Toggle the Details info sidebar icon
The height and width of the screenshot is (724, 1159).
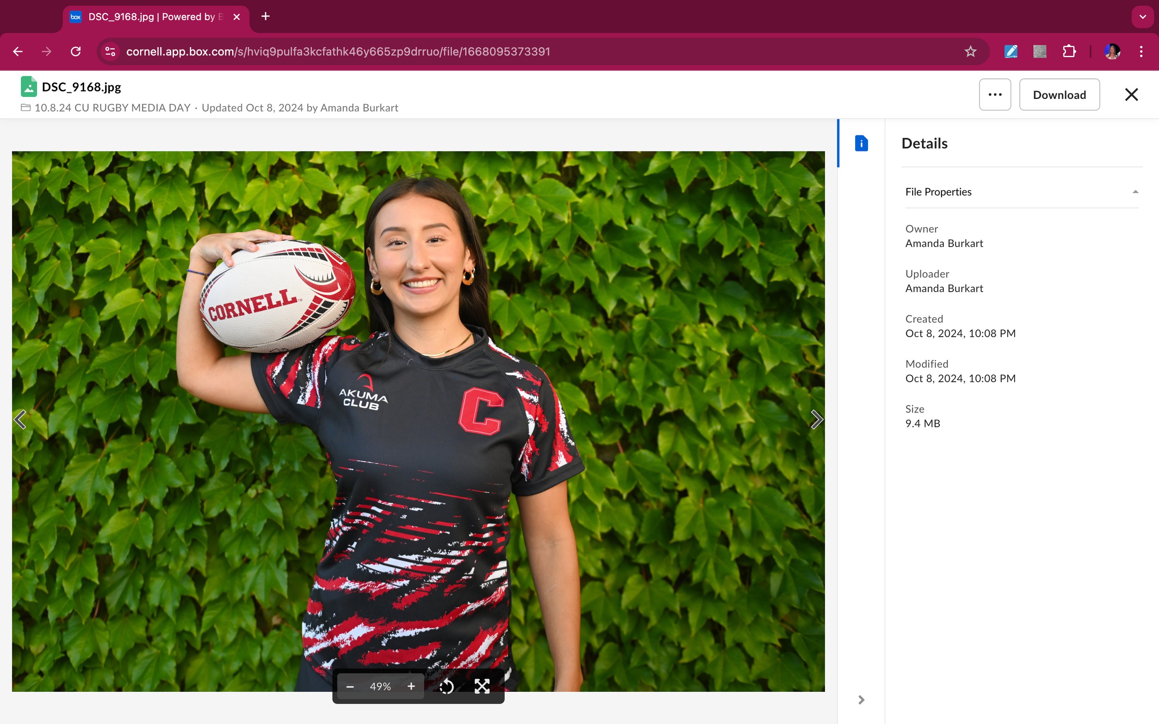point(861,143)
